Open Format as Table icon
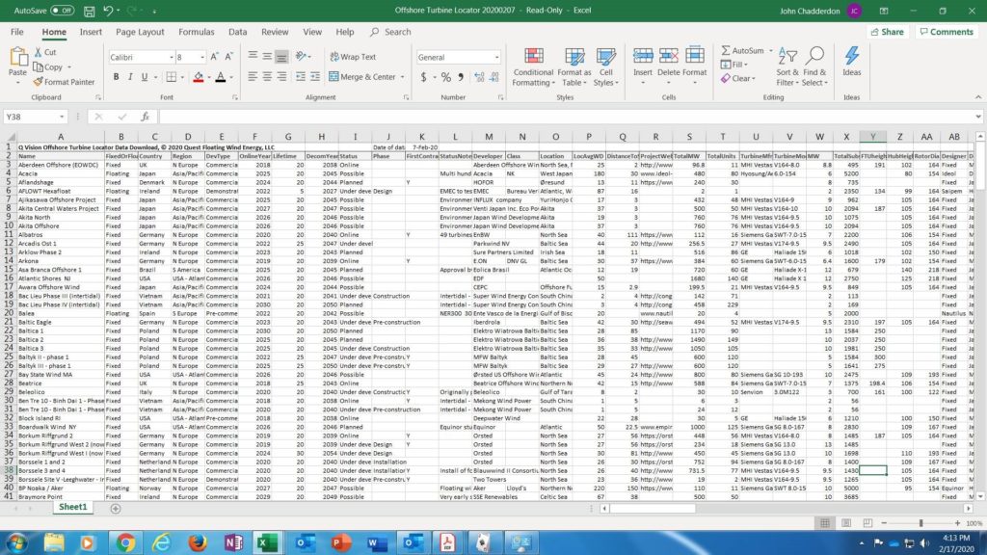 pos(574,56)
